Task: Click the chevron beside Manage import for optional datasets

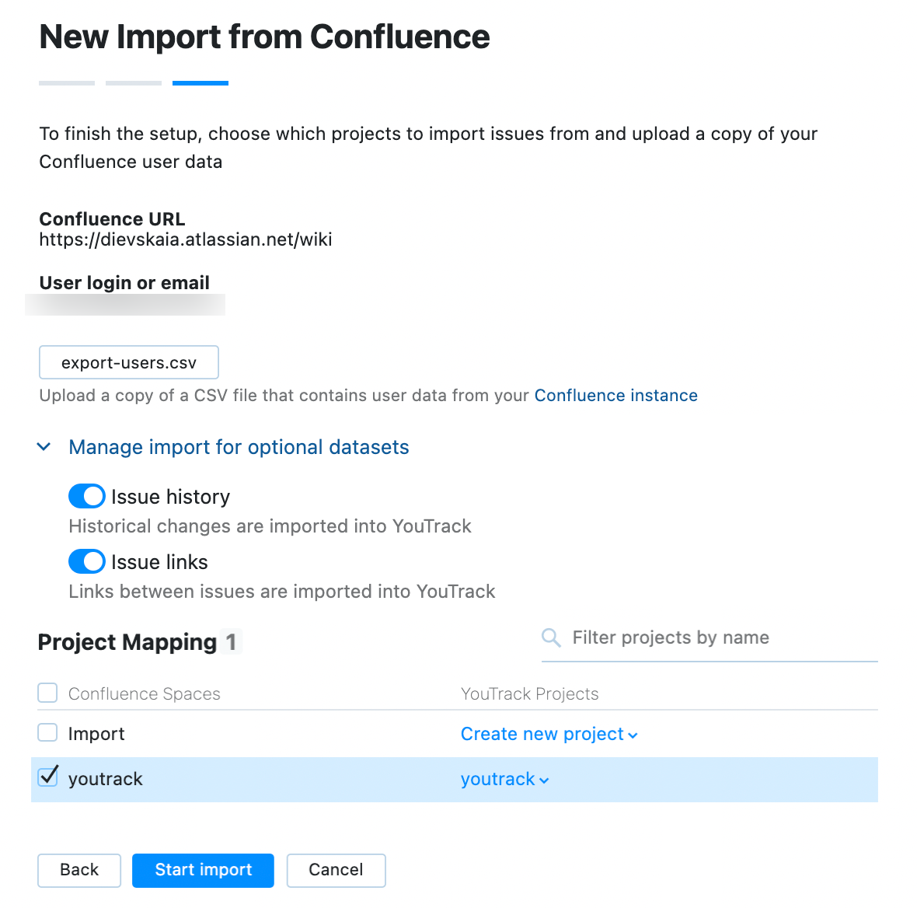Action: [44, 447]
